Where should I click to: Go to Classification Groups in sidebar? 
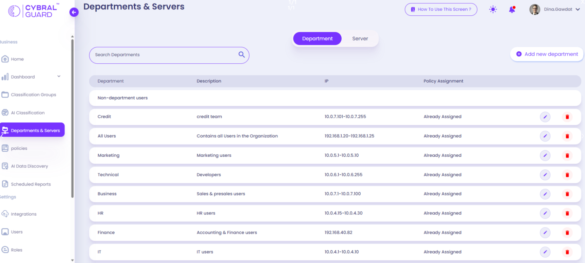coord(33,95)
